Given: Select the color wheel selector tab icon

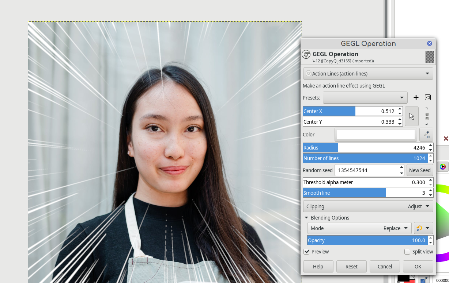Looking at the screenshot, I should pos(443,167).
